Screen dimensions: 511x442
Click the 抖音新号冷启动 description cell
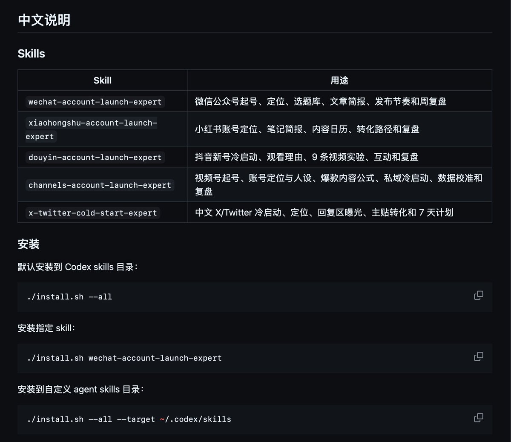(x=339, y=157)
